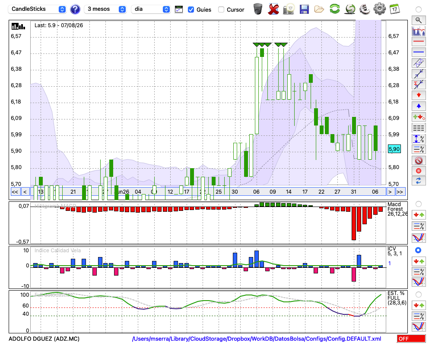Click the small chart window icon

click(179, 9)
